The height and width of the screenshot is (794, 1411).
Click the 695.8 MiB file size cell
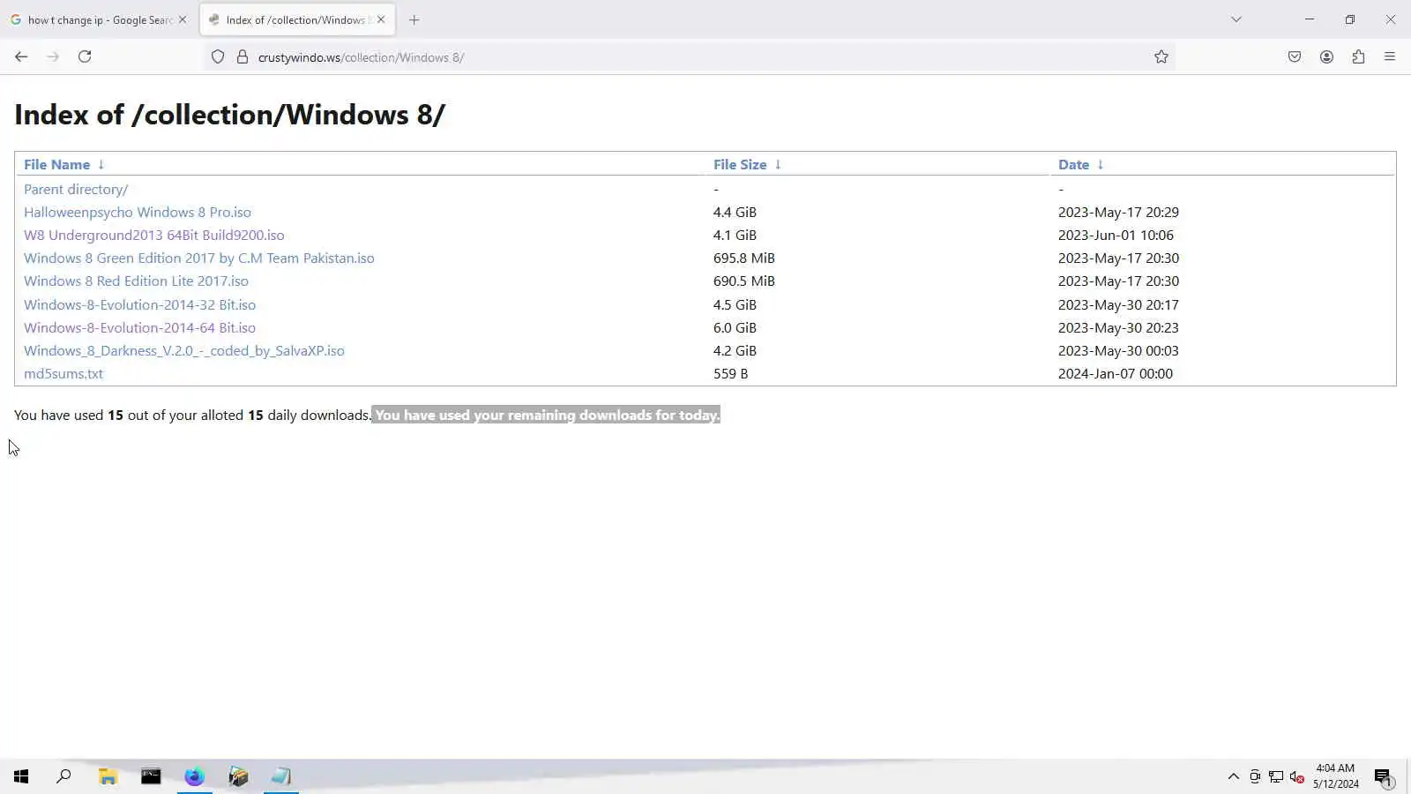(744, 258)
